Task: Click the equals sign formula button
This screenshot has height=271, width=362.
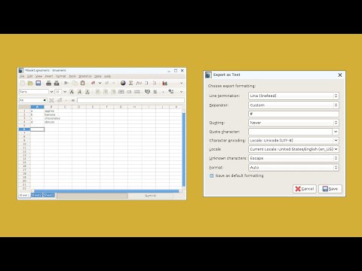Action: click(x=73, y=100)
